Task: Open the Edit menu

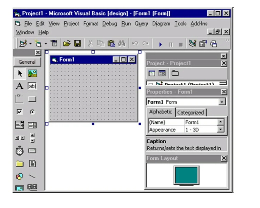Action: 40,24
